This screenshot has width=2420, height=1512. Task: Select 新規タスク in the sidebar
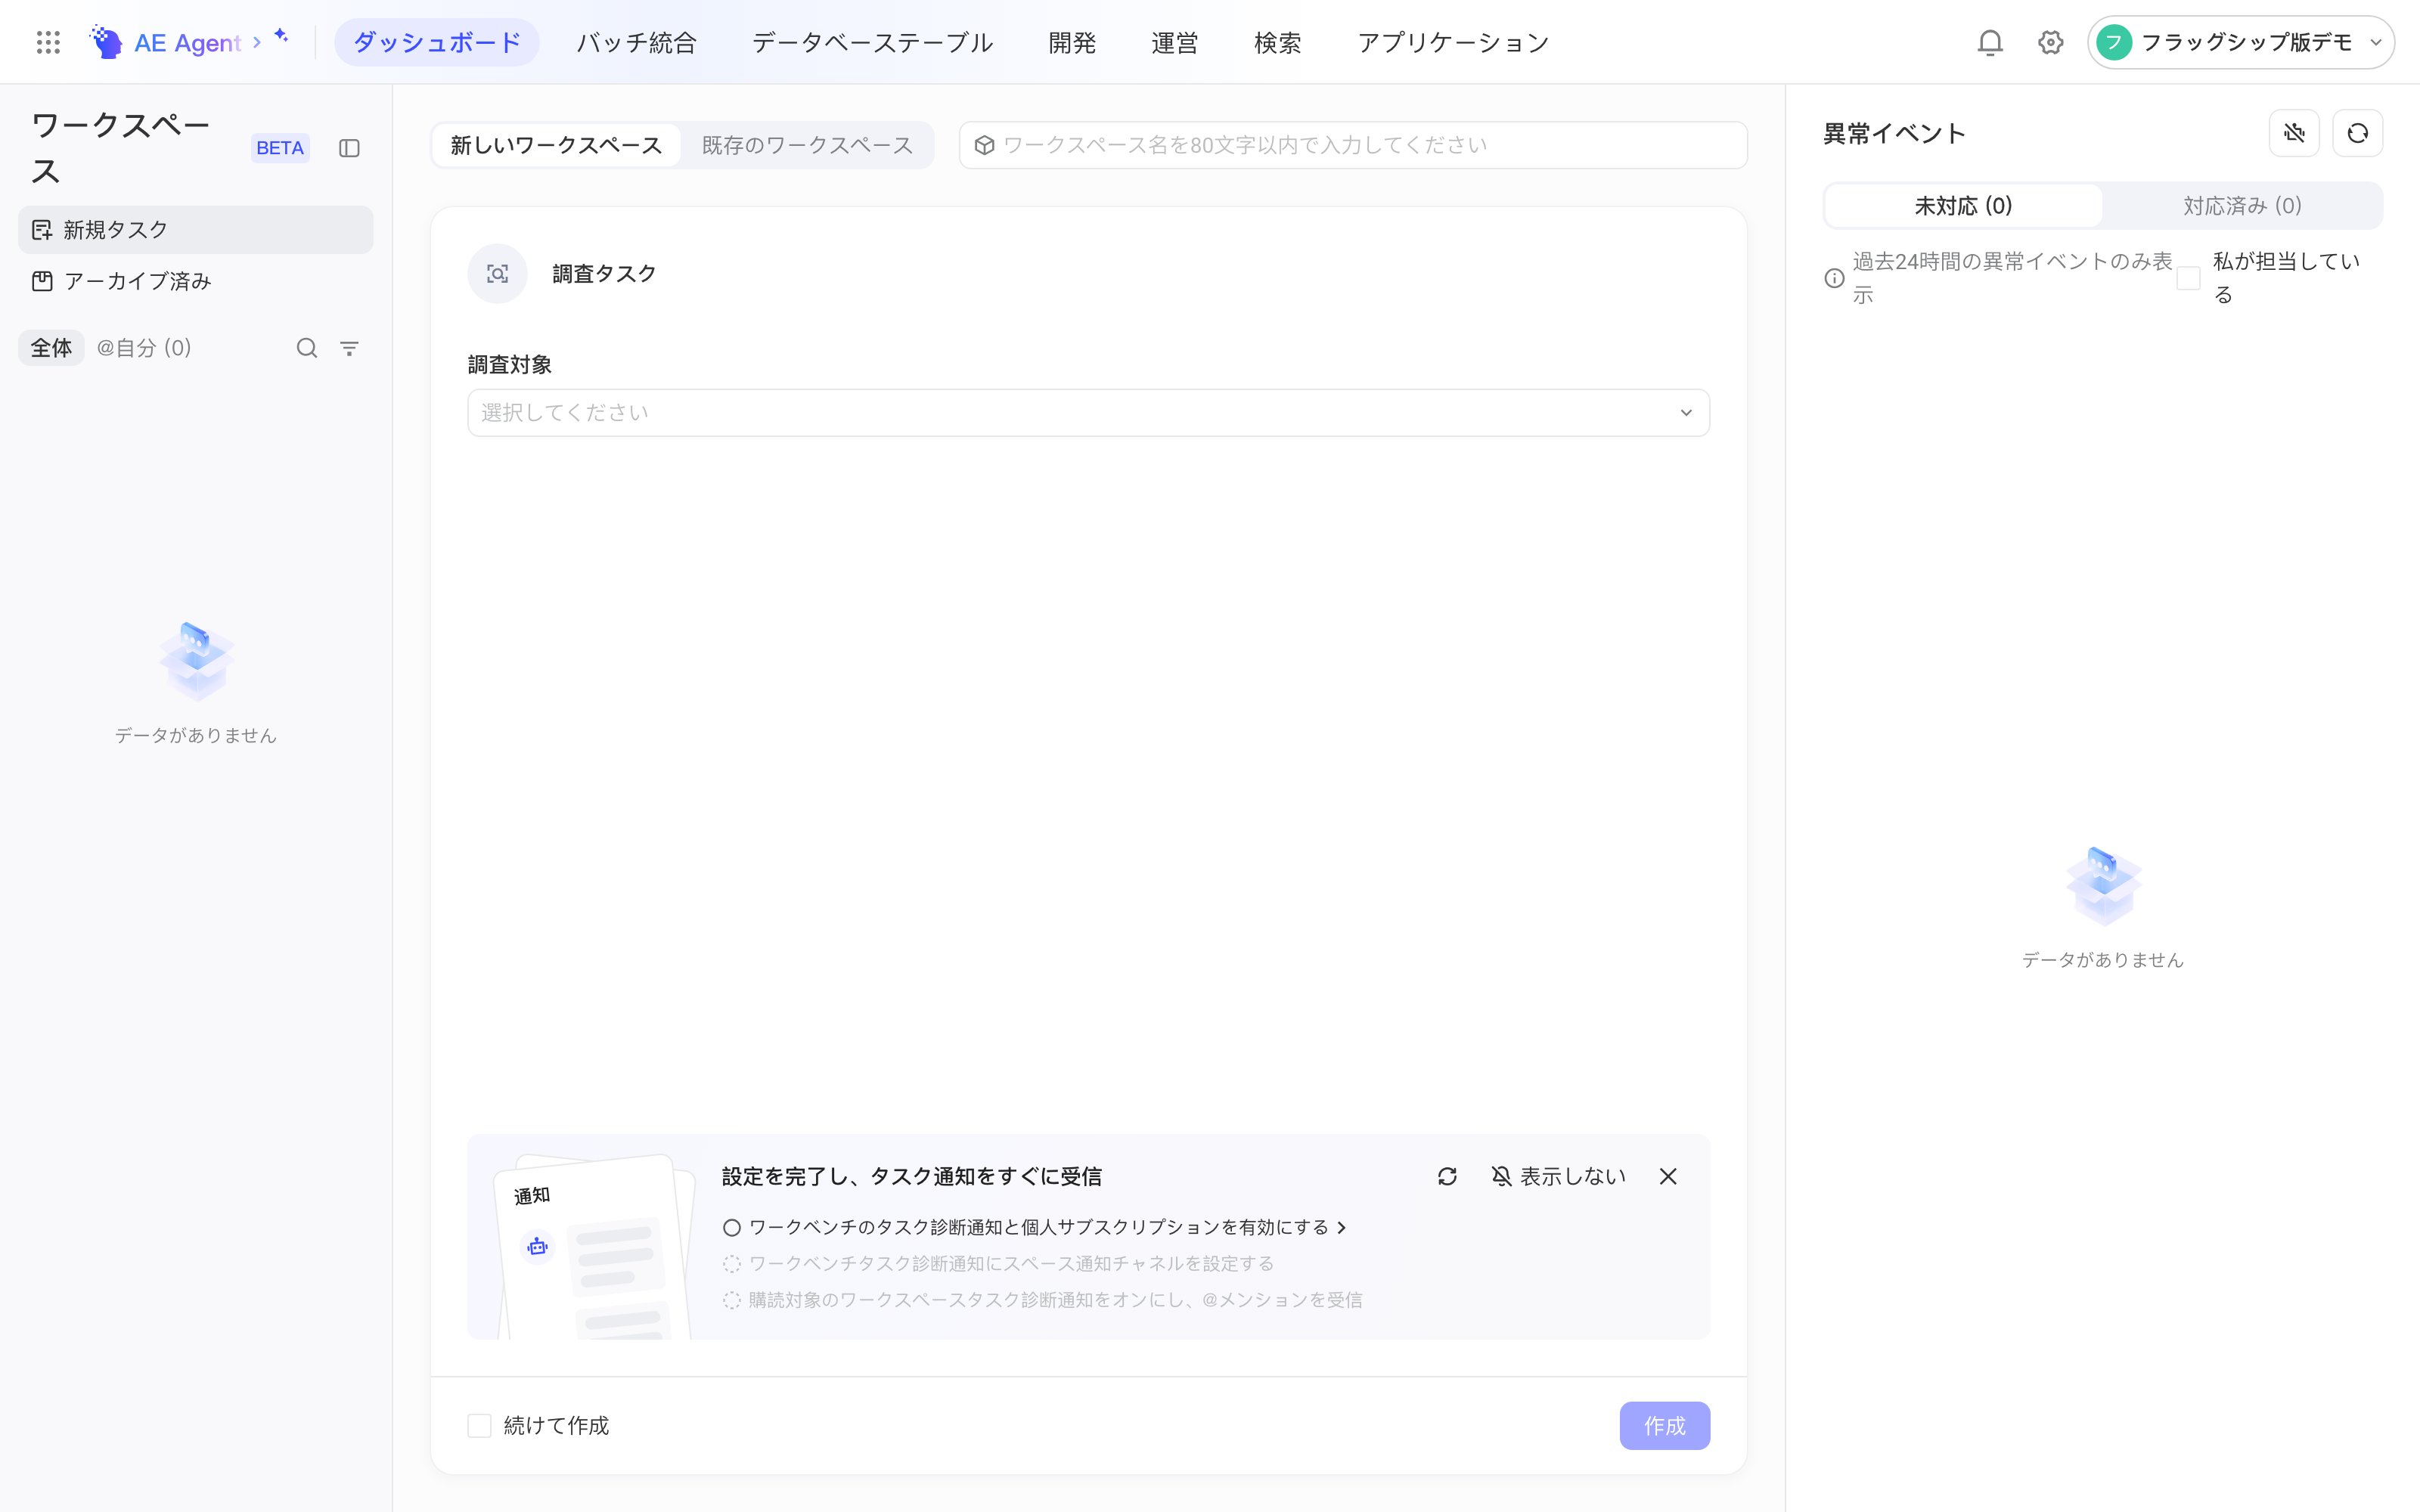click(x=196, y=229)
